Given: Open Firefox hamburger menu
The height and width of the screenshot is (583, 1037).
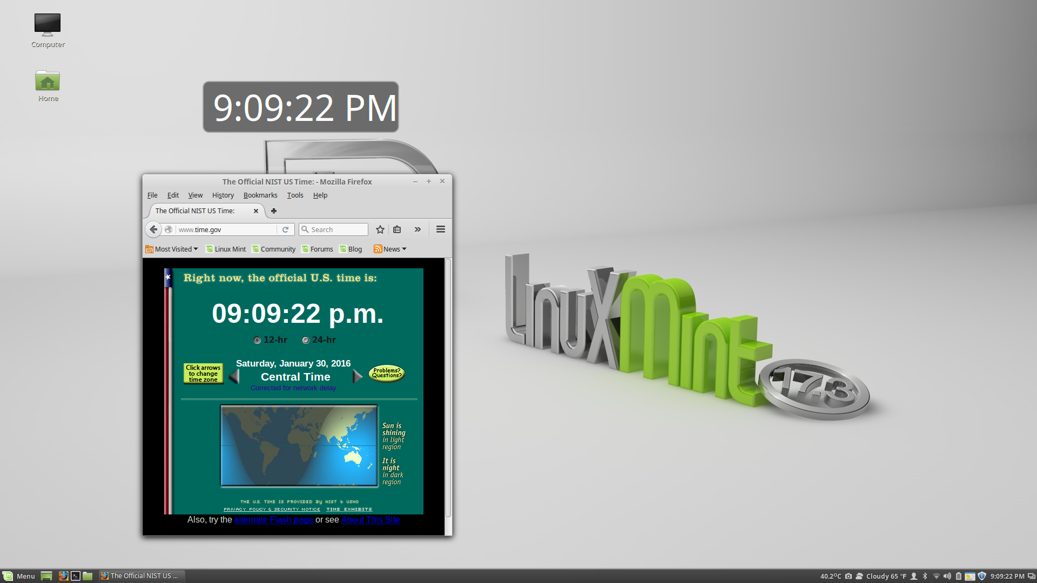Looking at the screenshot, I should [441, 229].
